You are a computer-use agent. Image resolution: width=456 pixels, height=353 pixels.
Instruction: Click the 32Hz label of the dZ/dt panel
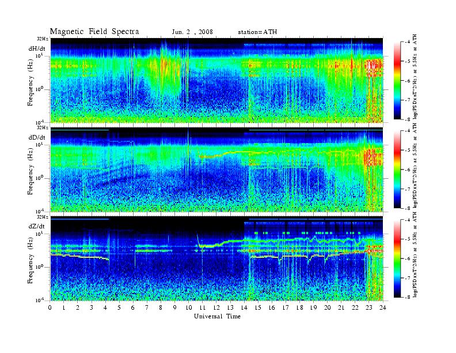pyautogui.click(x=43, y=217)
